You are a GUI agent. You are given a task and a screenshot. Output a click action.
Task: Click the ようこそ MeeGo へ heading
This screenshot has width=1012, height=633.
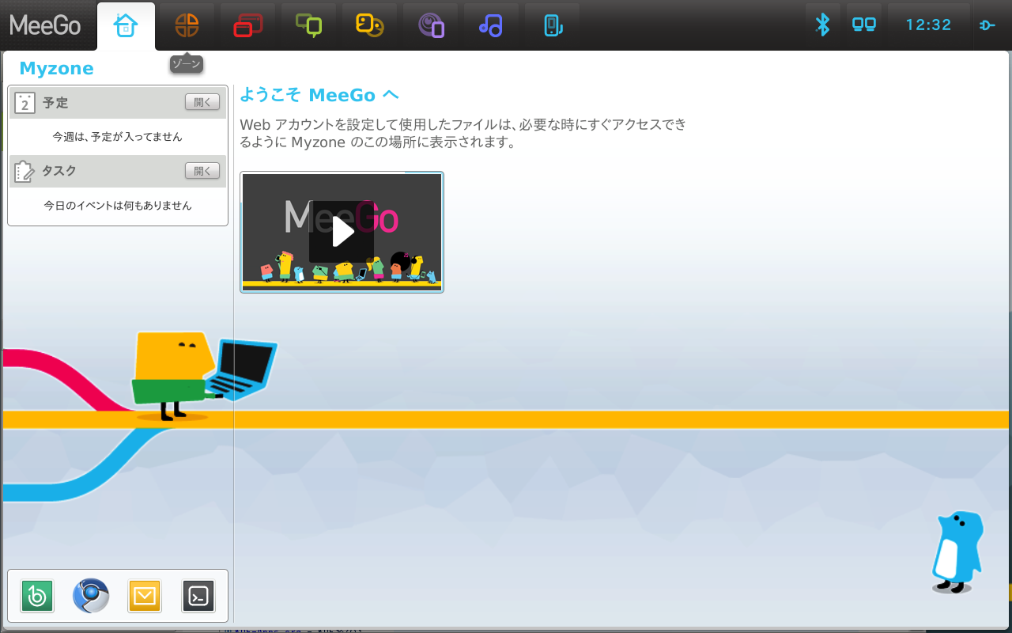click(x=319, y=95)
